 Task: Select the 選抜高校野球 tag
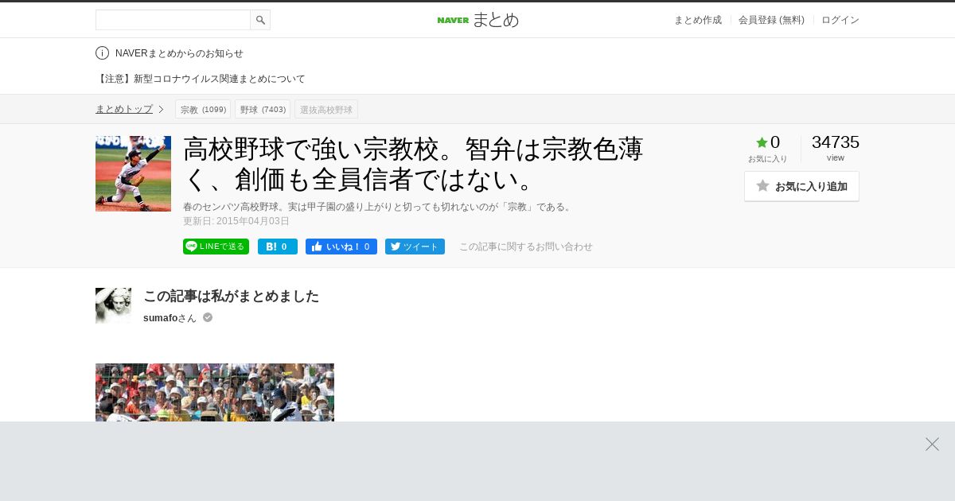click(x=326, y=109)
